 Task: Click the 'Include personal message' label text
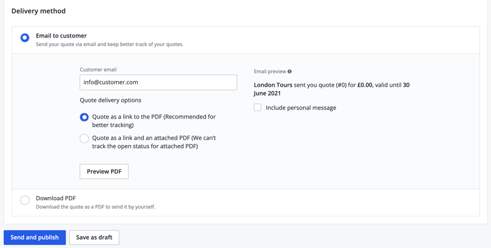pyautogui.click(x=301, y=108)
